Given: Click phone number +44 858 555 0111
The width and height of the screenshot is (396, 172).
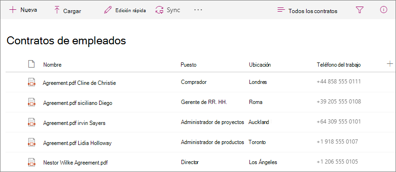Looking at the screenshot, I should 339,82.
